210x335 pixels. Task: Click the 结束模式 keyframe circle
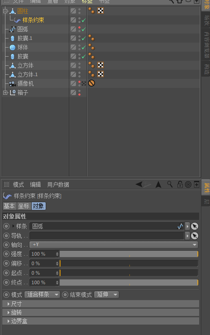65,295
